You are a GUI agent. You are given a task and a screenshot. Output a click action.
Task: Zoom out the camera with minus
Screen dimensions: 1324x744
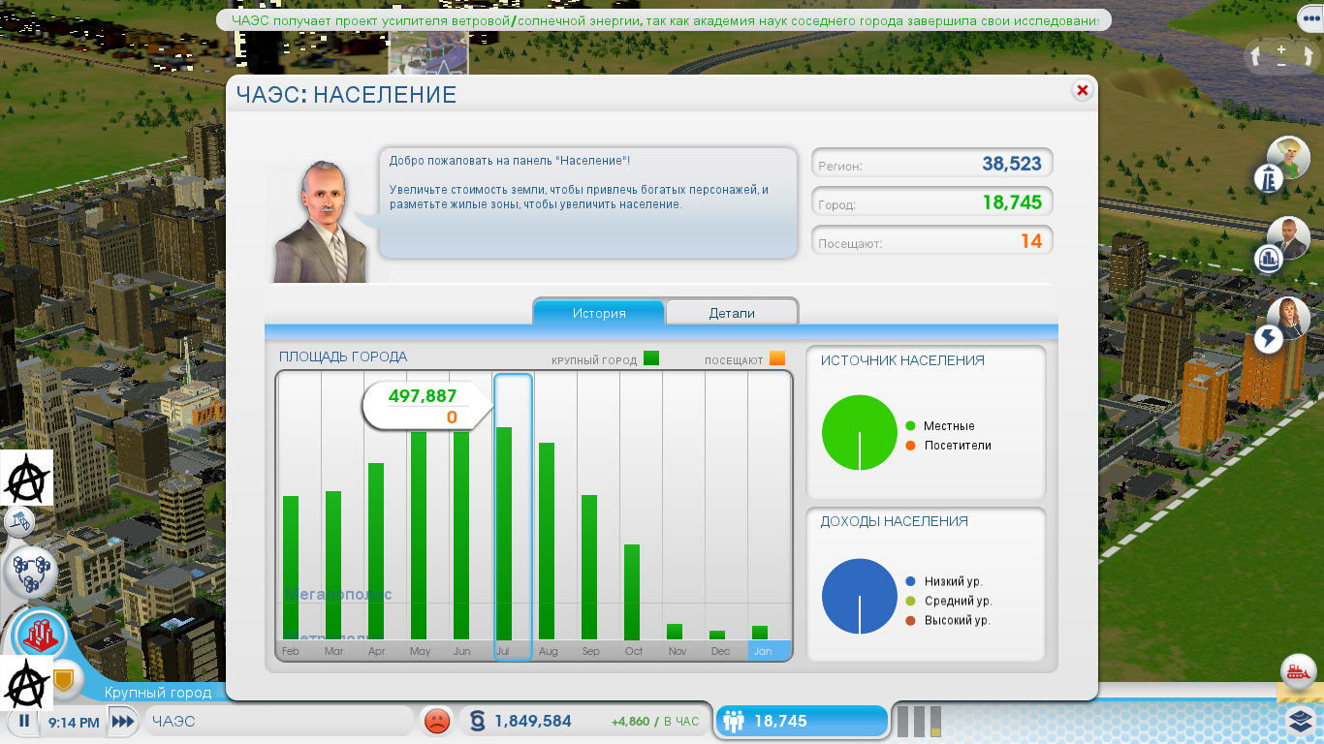point(1281,64)
